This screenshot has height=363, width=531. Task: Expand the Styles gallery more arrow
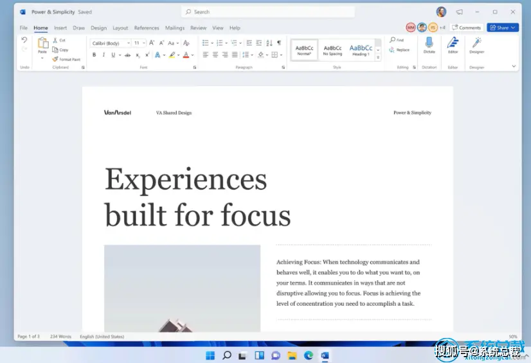[x=378, y=58]
